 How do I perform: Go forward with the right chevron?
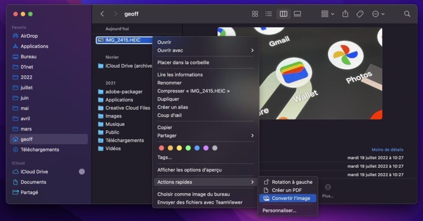click(115, 14)
